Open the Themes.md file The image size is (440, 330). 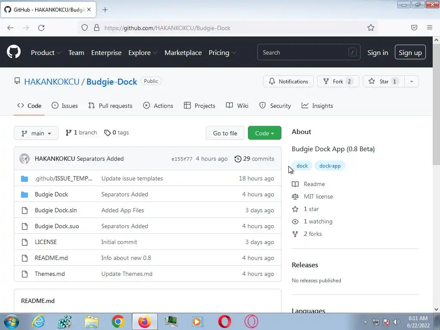[x=50, y=274]
